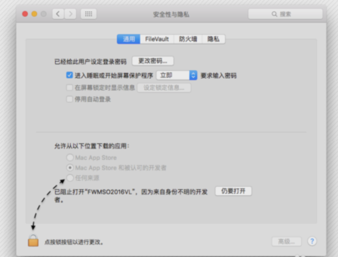The image size is (338, 257).
Task: Go back with the left chevron
Action: tap(58, 14)
